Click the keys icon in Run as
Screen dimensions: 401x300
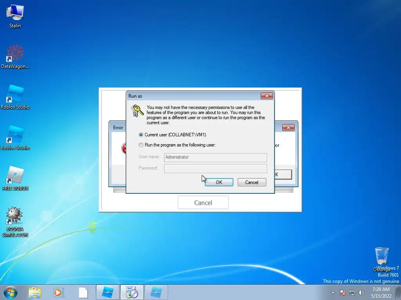[x=137, y=111]
